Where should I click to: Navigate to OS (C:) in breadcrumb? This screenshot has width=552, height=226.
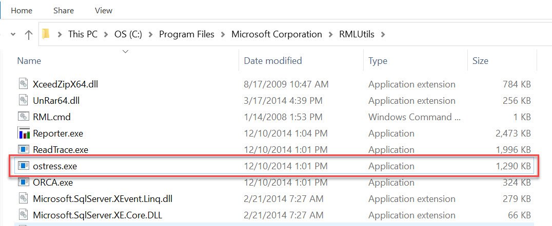128,34
